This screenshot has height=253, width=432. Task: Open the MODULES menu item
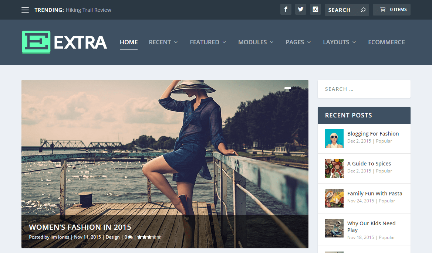252,42
